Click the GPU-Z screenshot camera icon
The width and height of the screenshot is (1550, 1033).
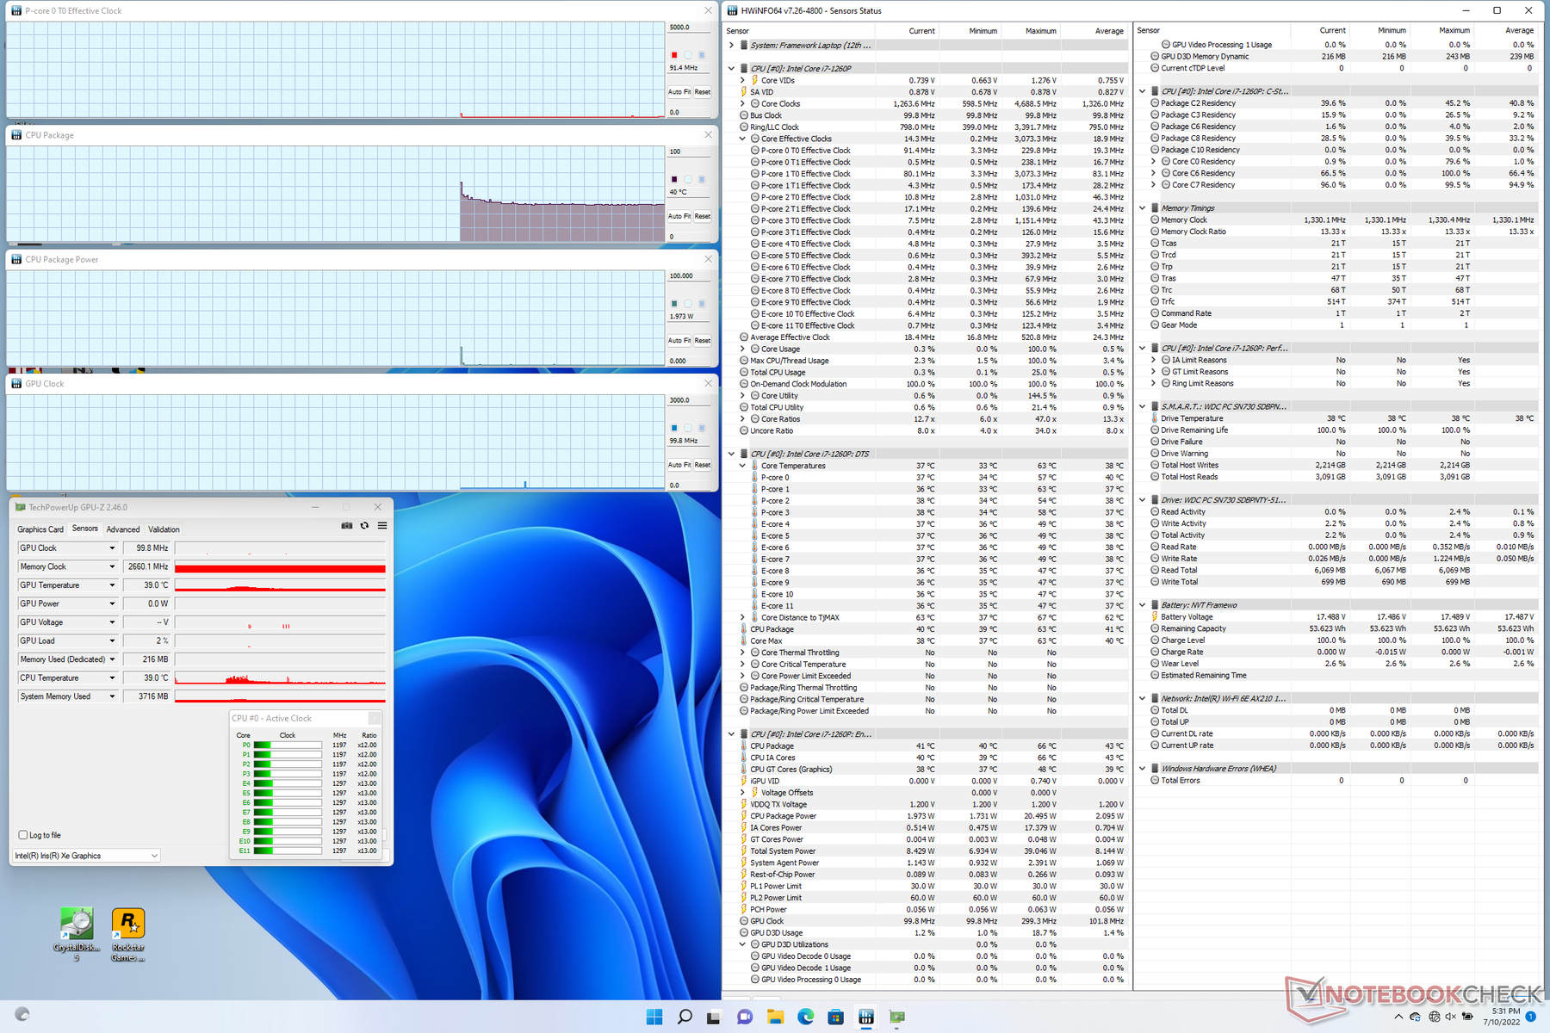(x=347, y=525)
